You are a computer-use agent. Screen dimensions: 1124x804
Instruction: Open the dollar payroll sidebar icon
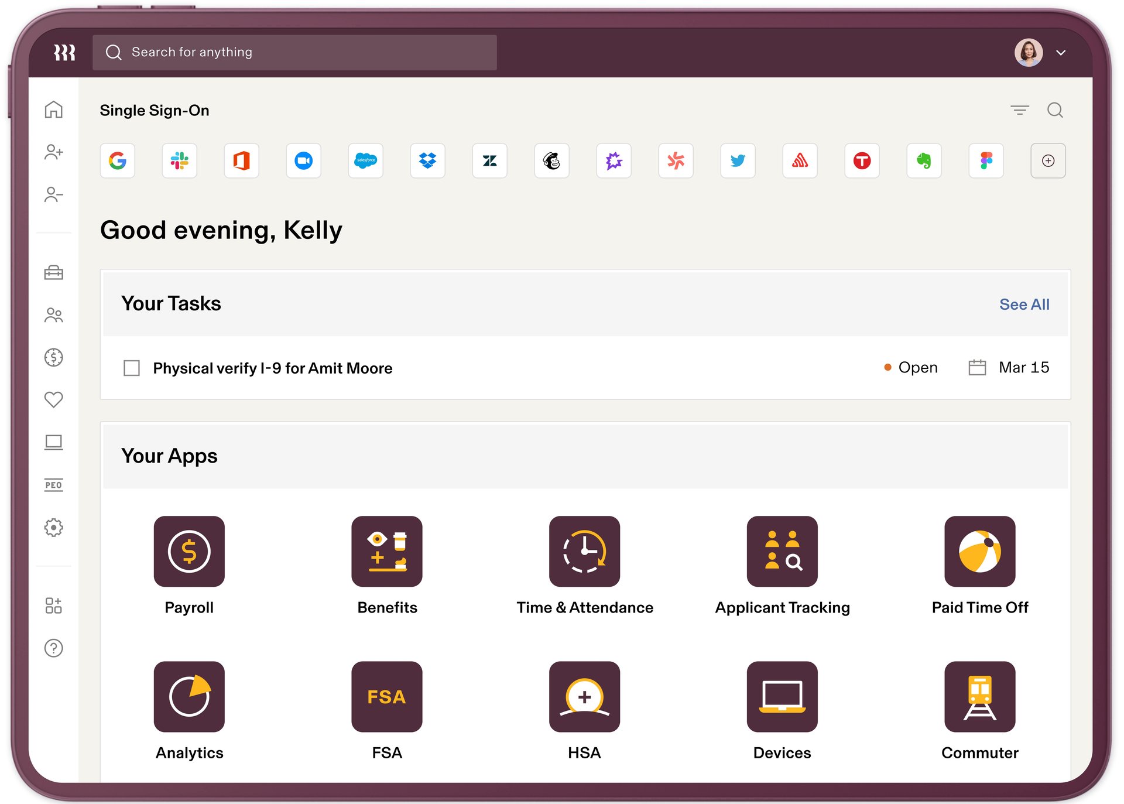pyautogui.click(x=53, y=357)
